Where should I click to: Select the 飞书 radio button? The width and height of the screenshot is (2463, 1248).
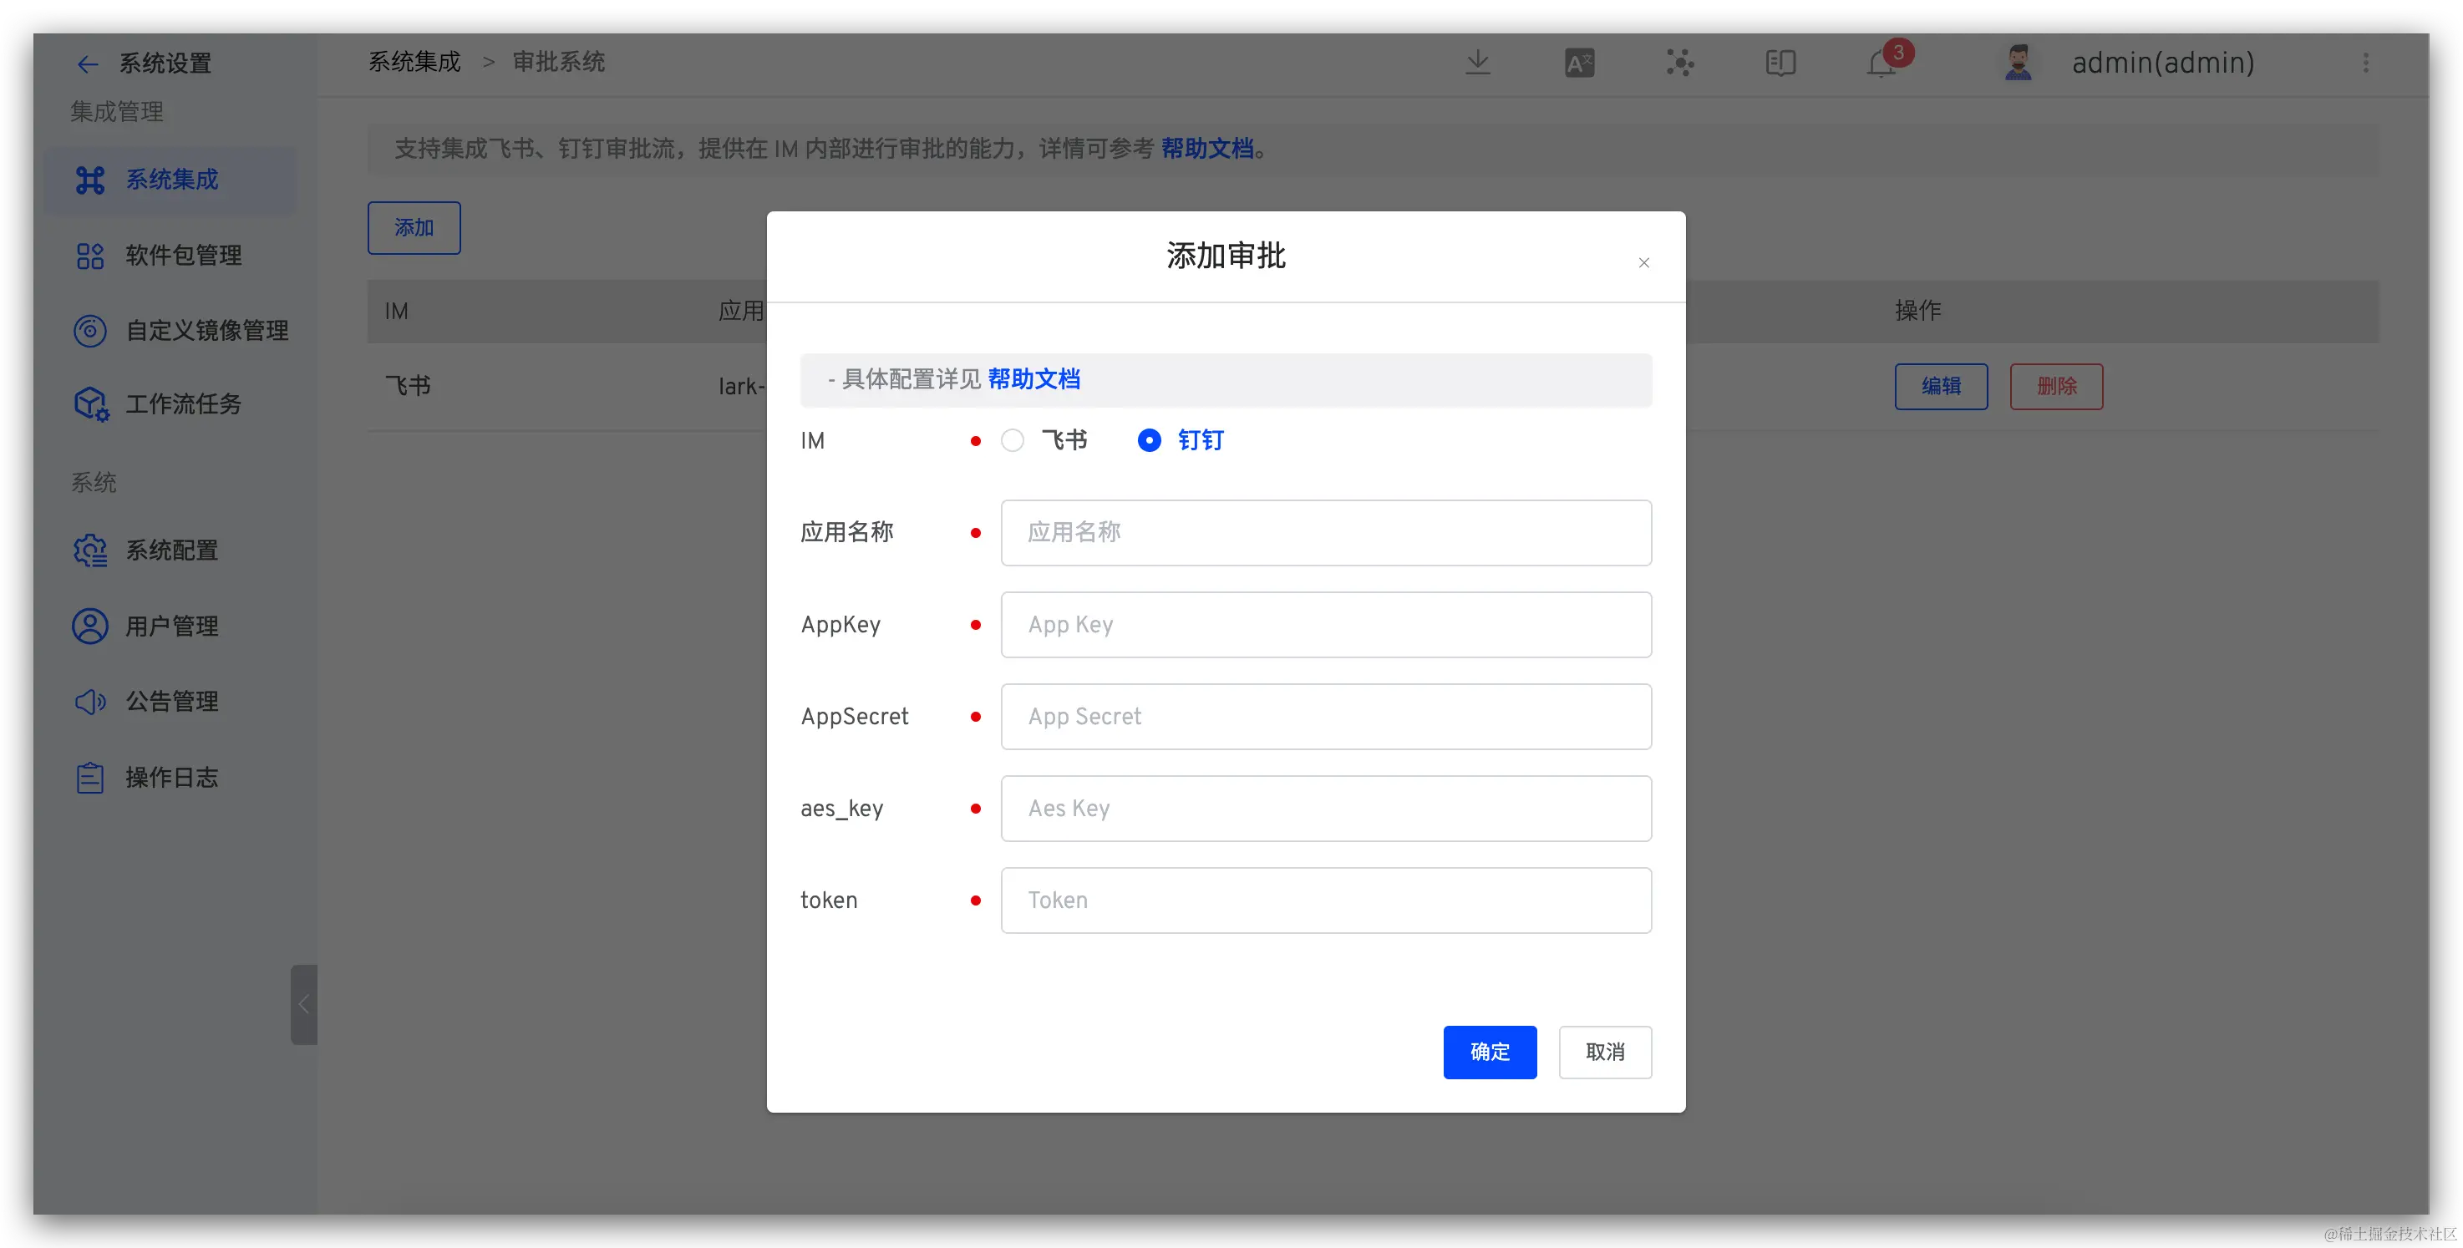1013,440
